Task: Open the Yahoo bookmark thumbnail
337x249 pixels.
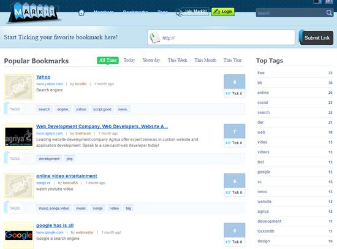Action: 19,87
